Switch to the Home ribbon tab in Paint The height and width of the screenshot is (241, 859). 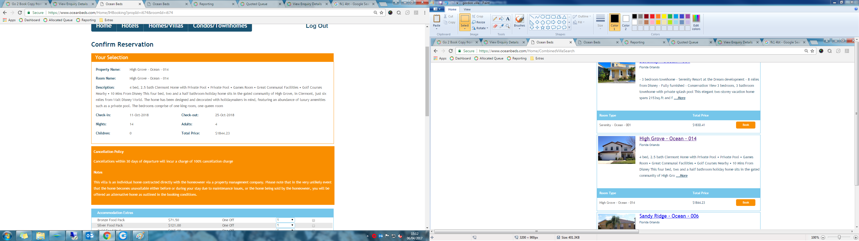coord(452,9)
